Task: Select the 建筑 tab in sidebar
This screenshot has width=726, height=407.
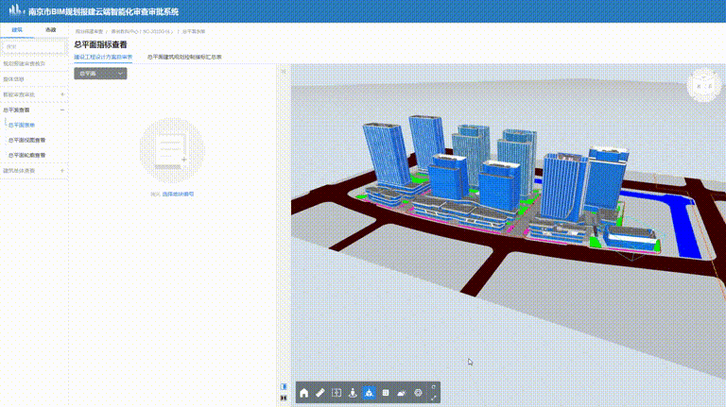Action: coord(17,29)
